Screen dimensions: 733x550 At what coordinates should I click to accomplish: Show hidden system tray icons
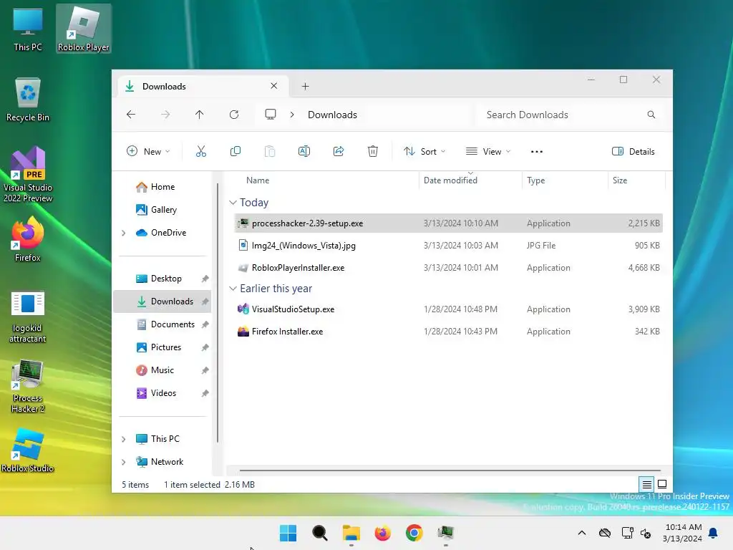tap(581, 533)
